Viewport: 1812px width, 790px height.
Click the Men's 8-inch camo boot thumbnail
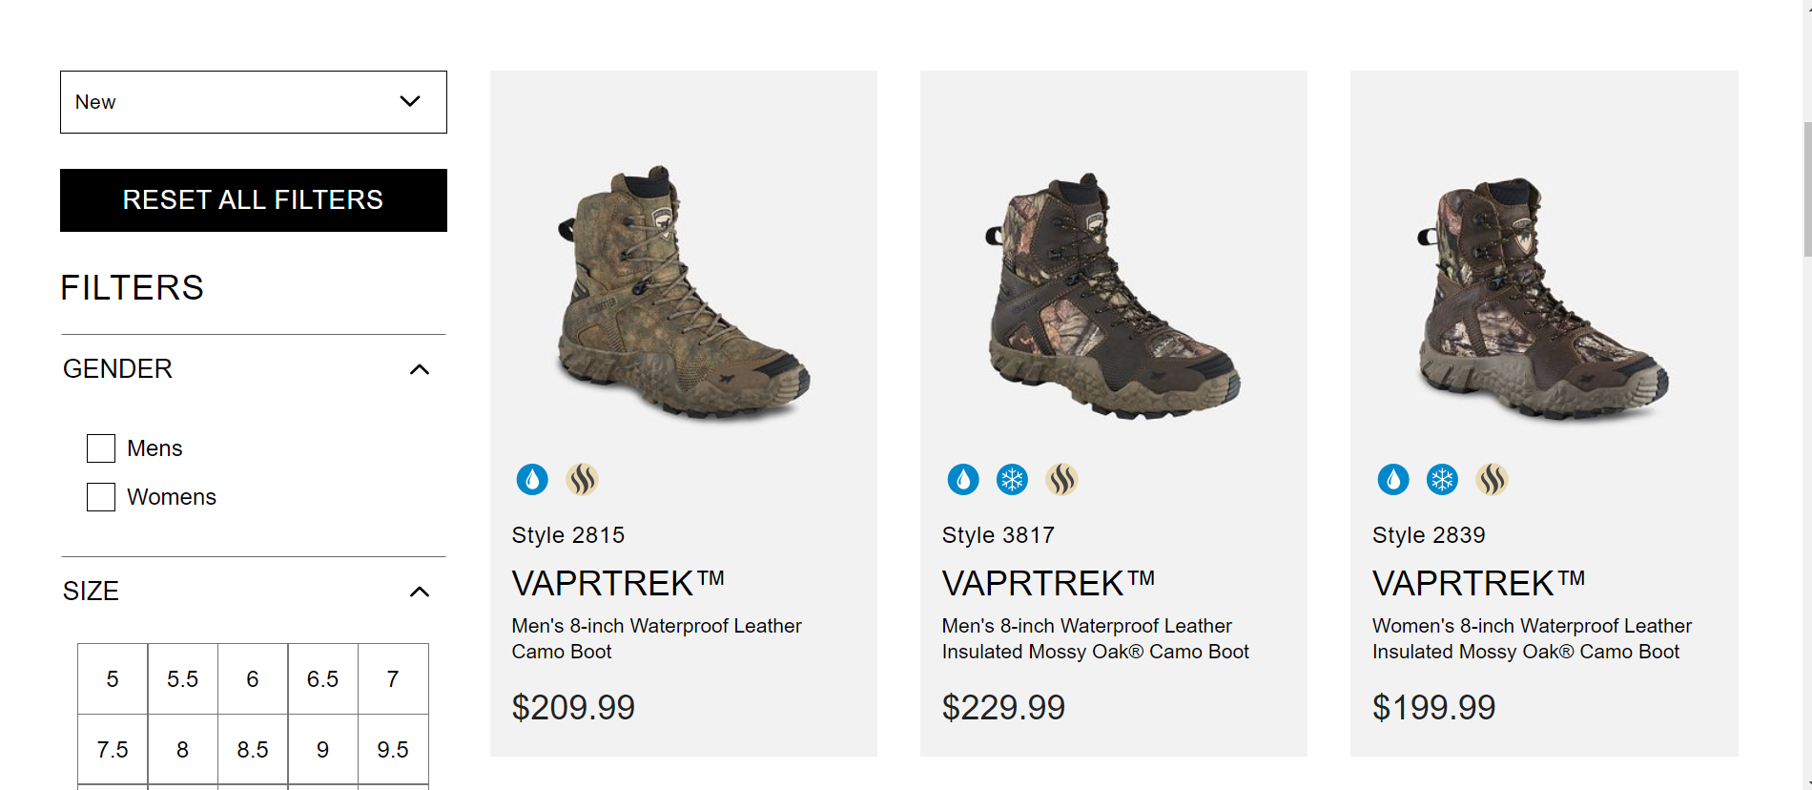[683, 286]
